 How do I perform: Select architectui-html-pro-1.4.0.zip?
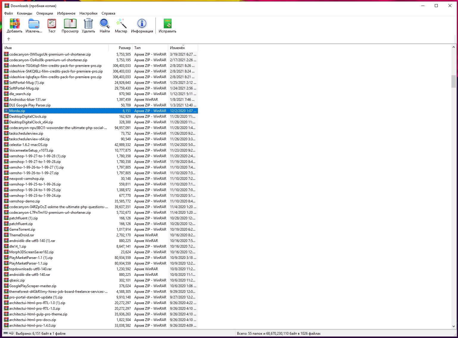[101, 326]
